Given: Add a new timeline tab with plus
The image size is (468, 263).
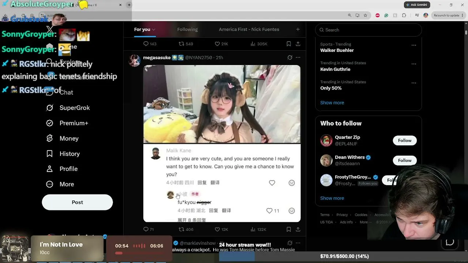Looking at the screenshot, I should (298, 29).
